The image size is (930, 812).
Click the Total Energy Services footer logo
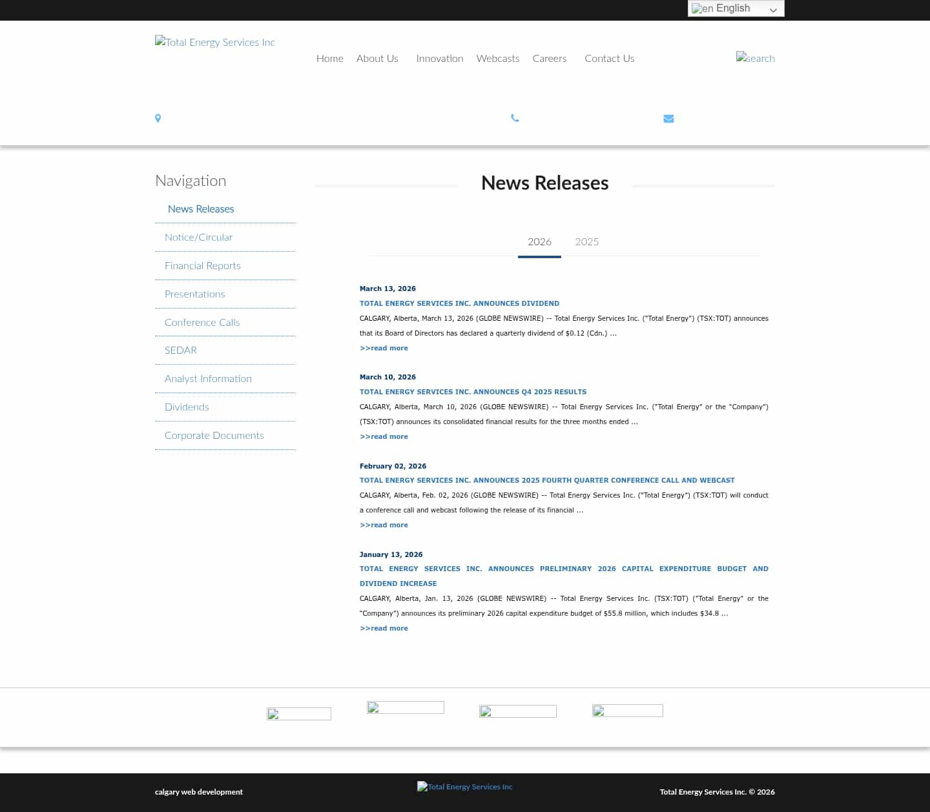464,787
